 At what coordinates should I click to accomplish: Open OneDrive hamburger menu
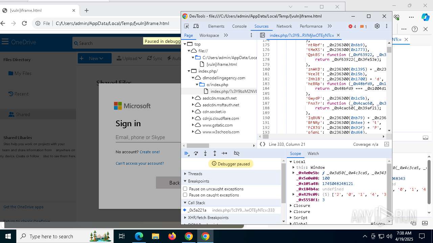[x=5, y=42]
